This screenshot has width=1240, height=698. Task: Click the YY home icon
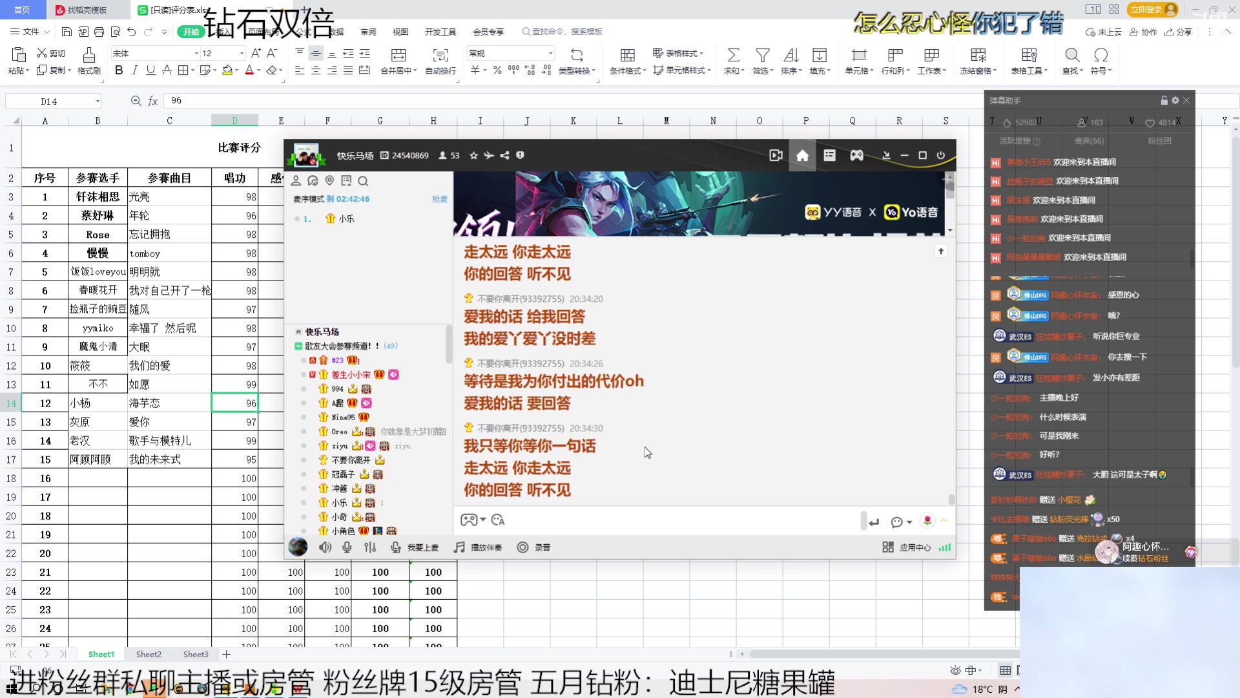click(802, 155)
